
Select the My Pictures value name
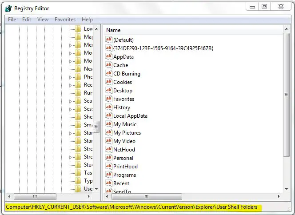tap(127, 133)
